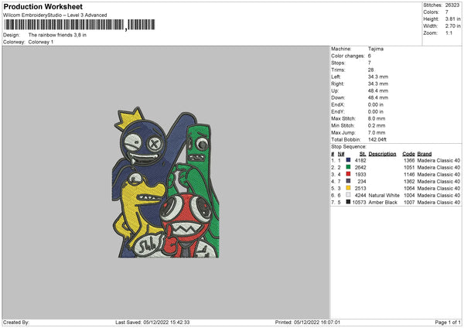464x328 pixels.
Task: Select the yellow swatch for code 1064
Action: 348,188
